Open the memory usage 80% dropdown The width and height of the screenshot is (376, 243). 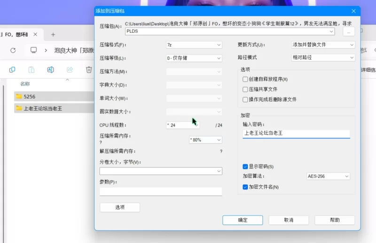click(x=205, y=140)
